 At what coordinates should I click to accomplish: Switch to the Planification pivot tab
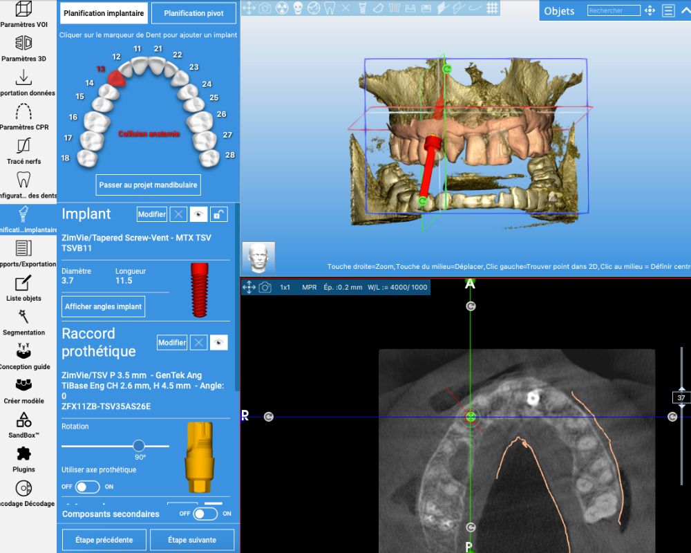point(193,13)
